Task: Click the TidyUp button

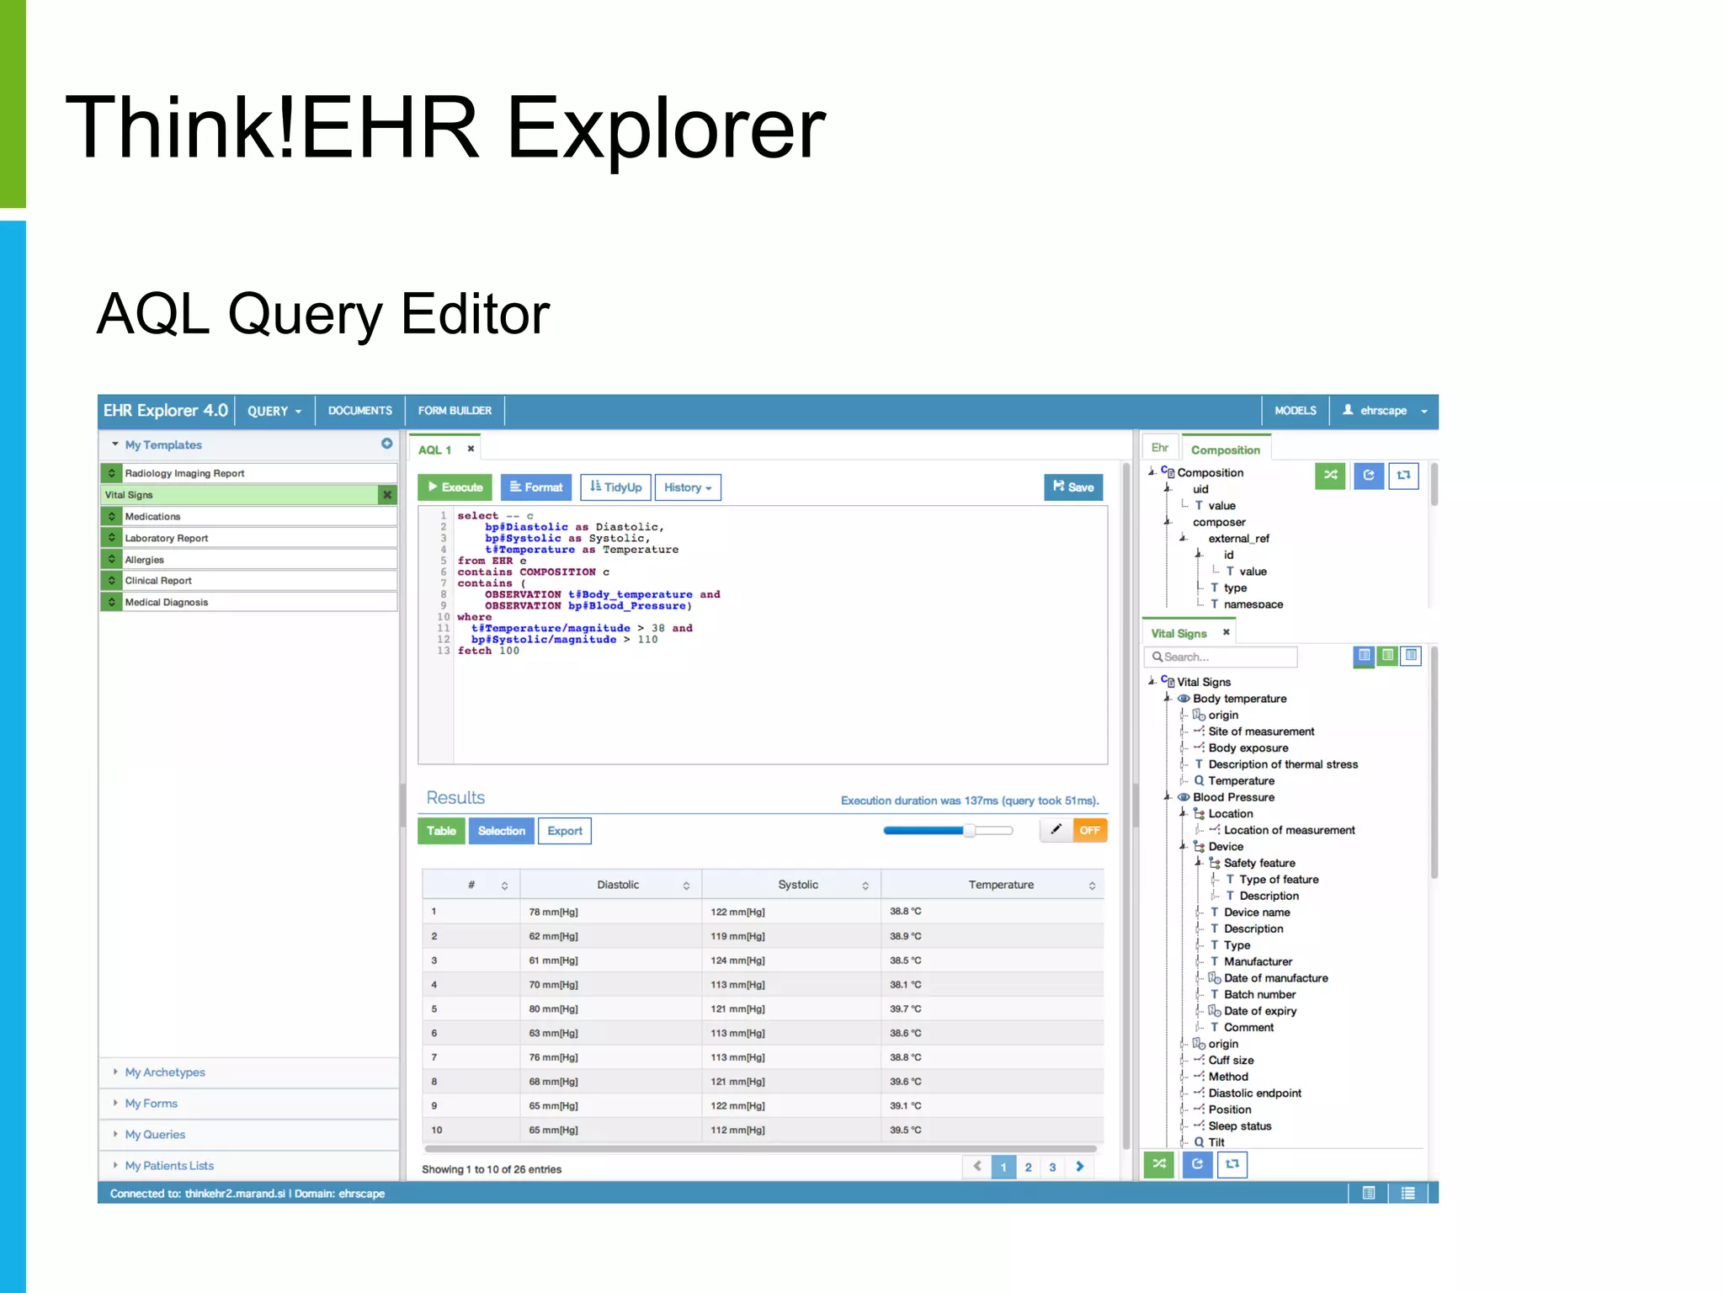Action: [x=615, y=487]
